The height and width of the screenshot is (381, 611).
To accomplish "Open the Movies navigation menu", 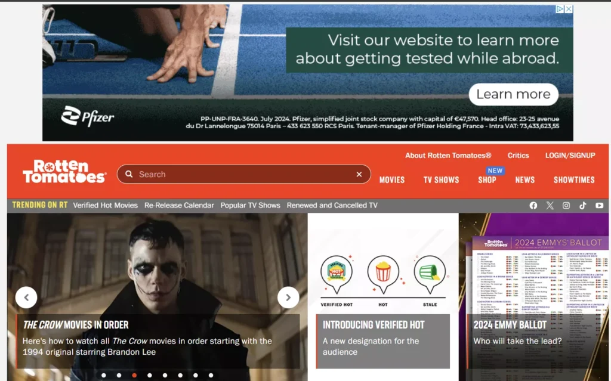I will [x=392, y=179].
